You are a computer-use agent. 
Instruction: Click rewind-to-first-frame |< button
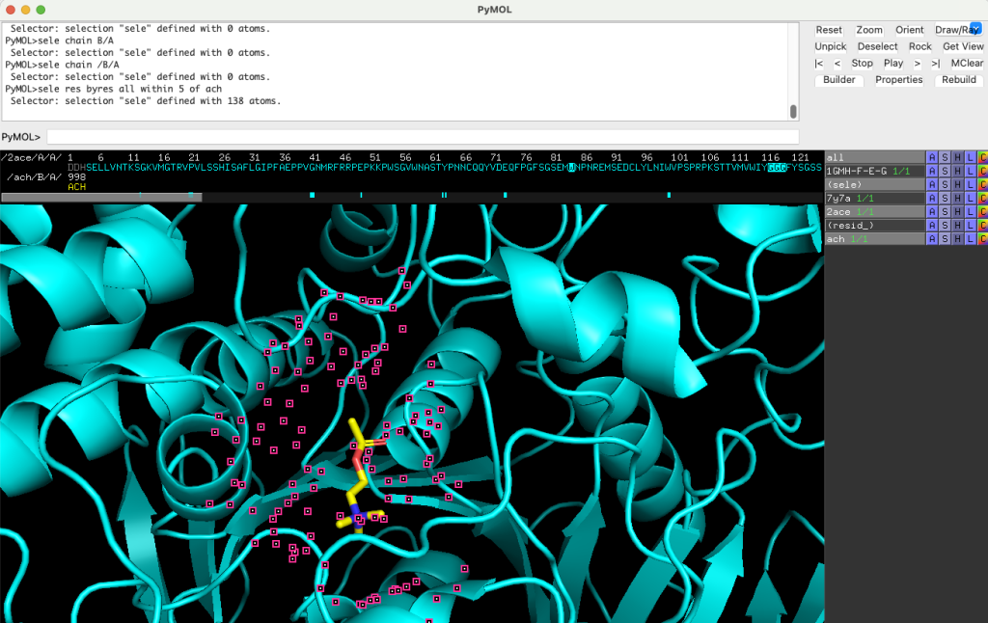pyautogui.click(x=819, y=64)
